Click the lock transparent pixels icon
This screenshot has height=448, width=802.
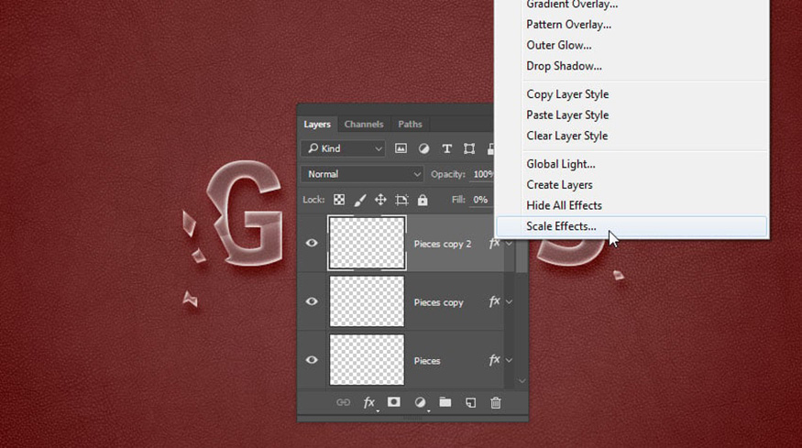(x=339, y=200)
